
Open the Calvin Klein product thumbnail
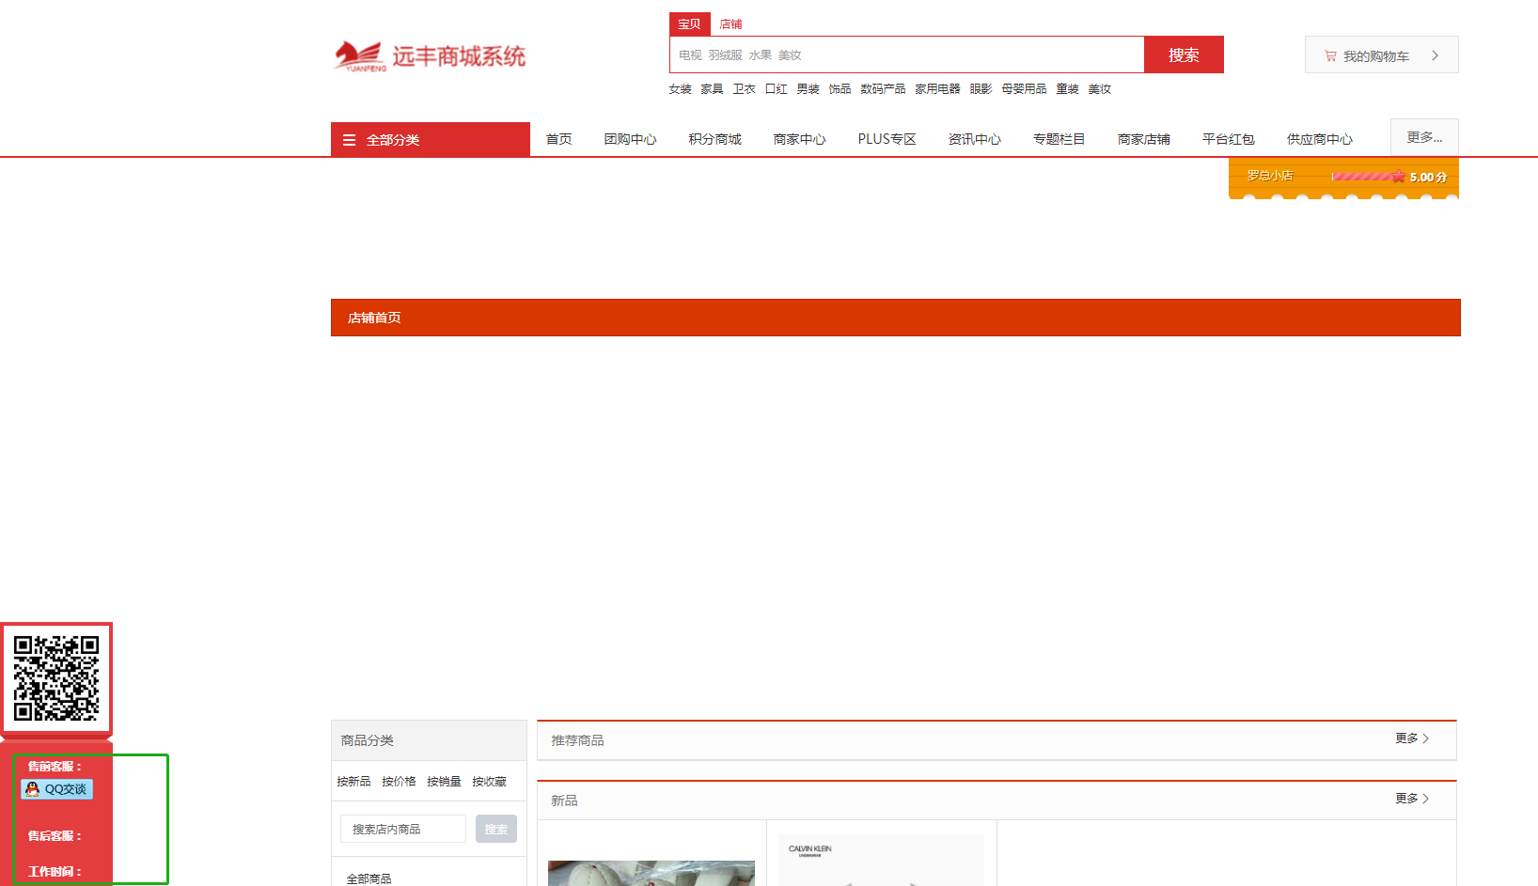[x=881, y=860]
